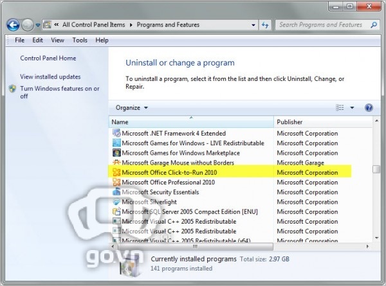This screenshot has width=386, height=286.
Task: Open the View menu
Action: click(x=58, y=40)
